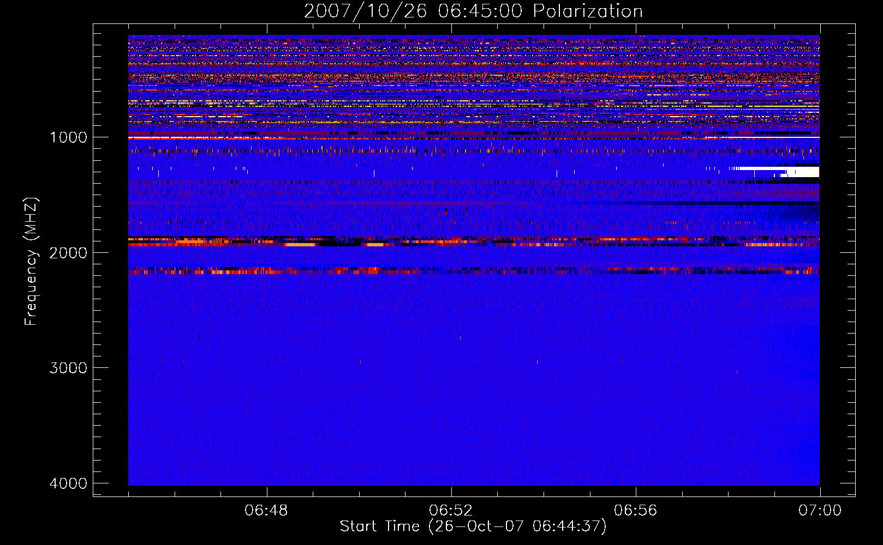Click the plot title '2007/10/26 06:45:00 Polarization'
This screenshot has height=545, width=883.
(x=473, y=11)
